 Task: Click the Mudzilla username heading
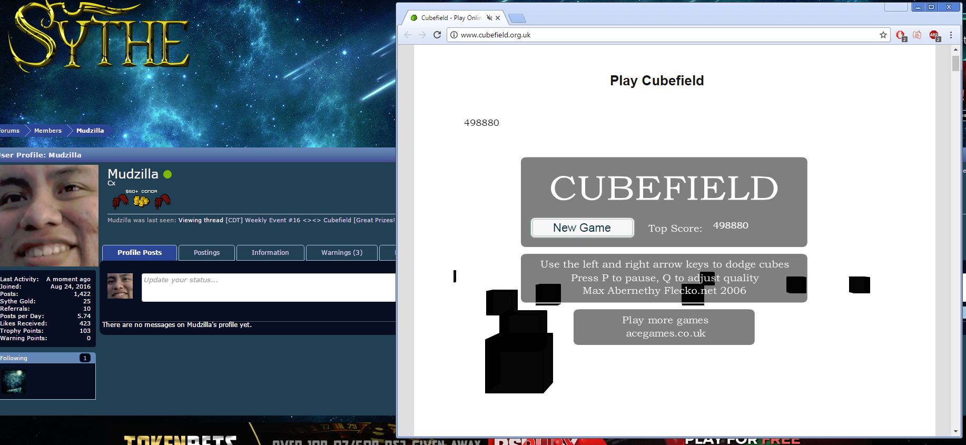133,174
